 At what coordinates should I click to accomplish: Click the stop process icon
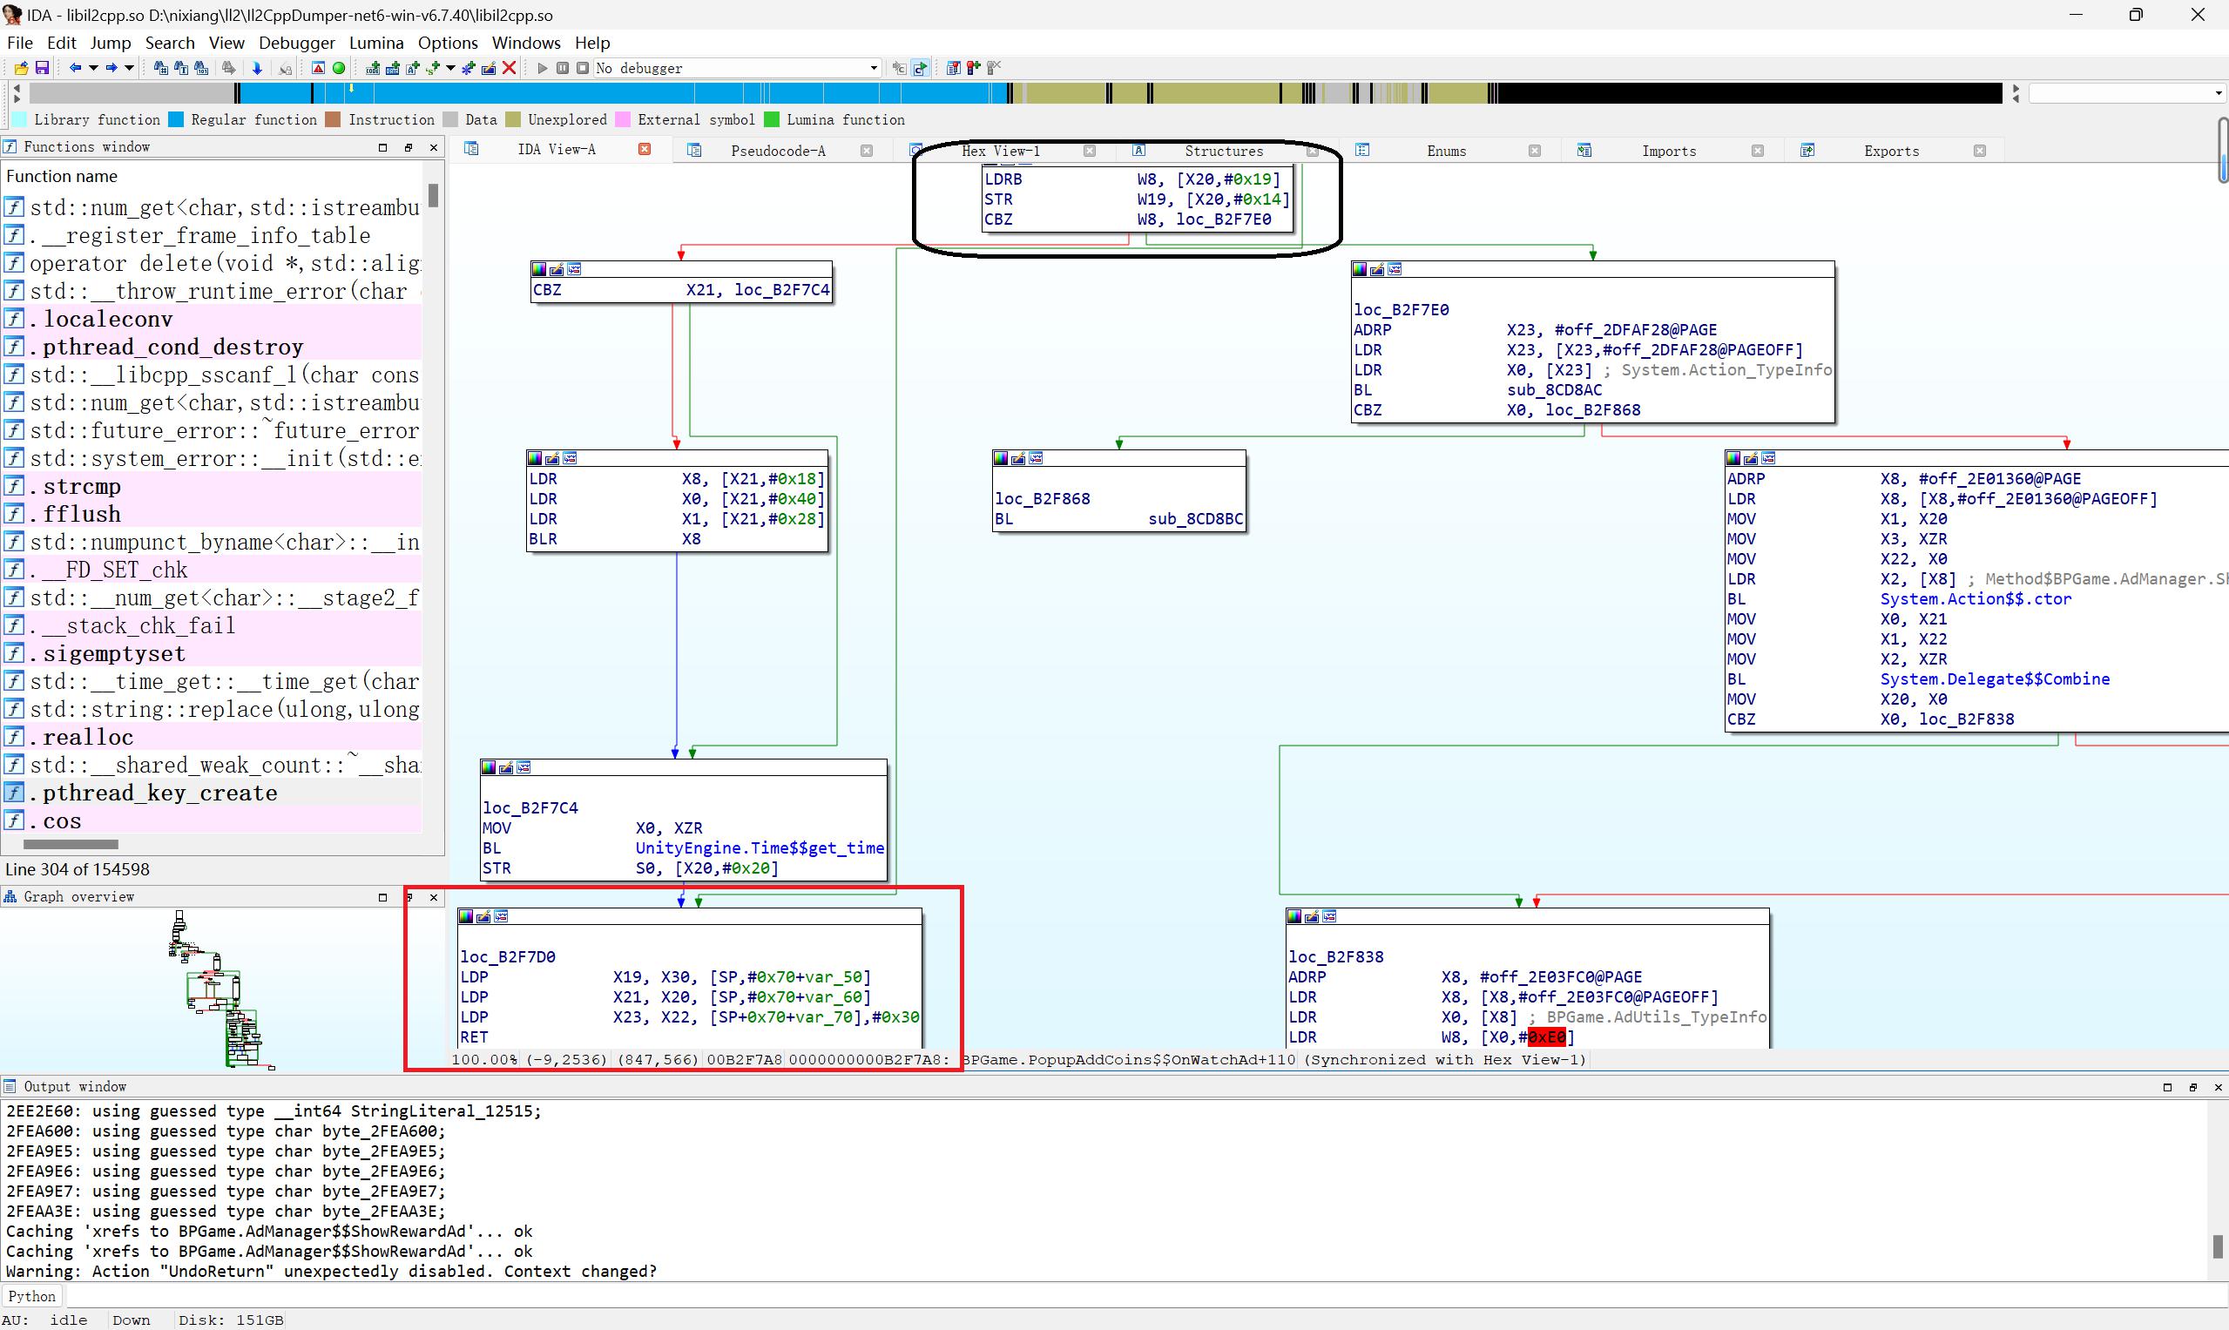[583, 68]
